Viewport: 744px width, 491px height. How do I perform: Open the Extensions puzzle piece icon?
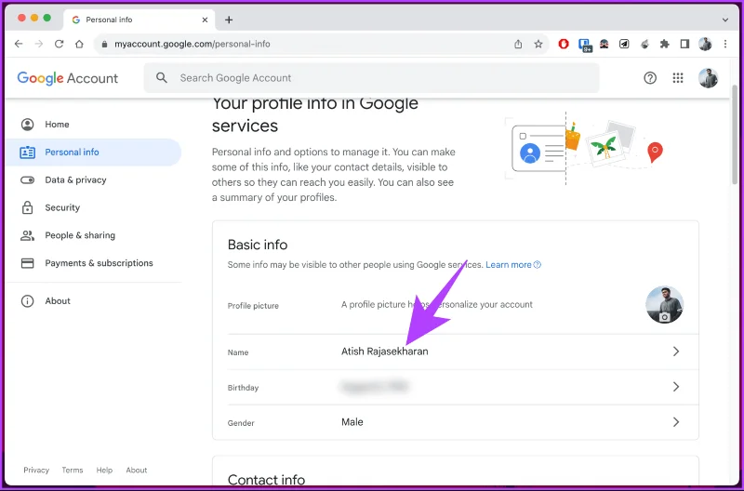tap(664, 44)
